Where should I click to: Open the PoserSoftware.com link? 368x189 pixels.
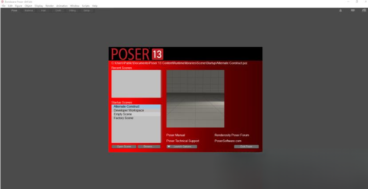click(x=228, y=141)
